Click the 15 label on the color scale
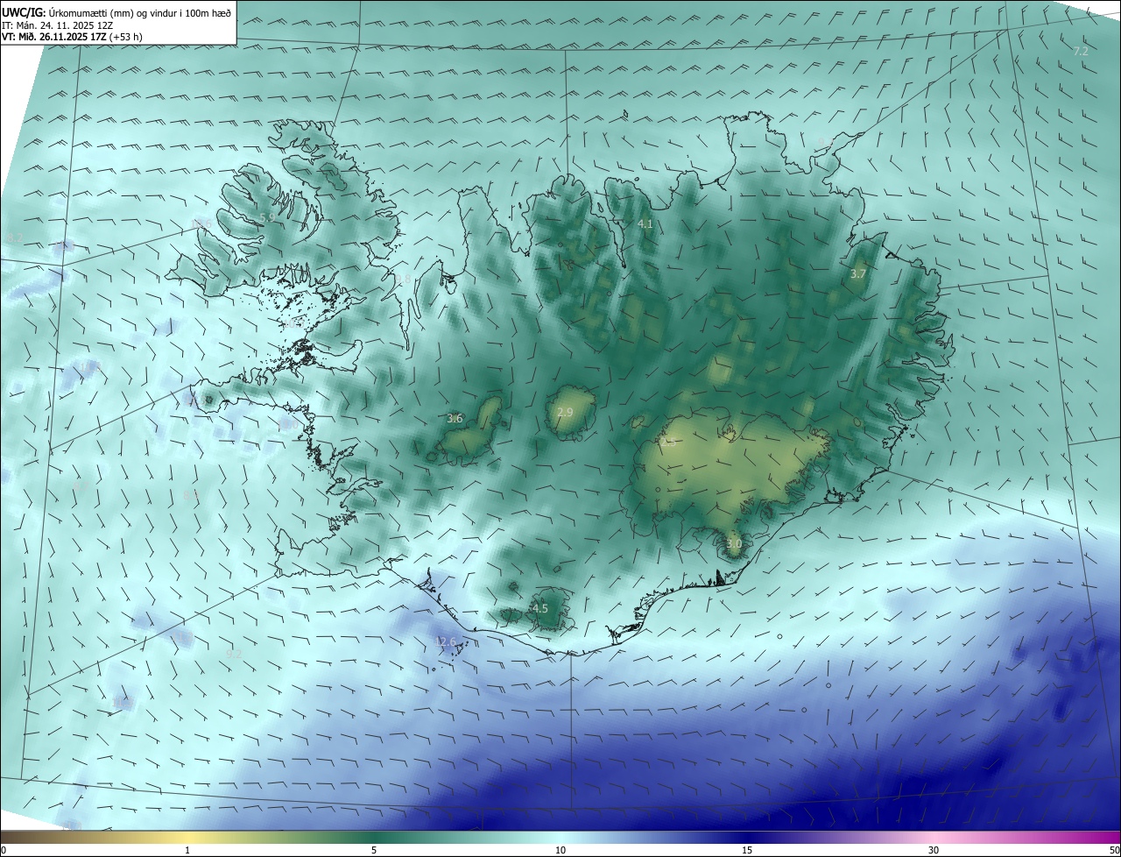Image resolution: width=1121 pixels, height=857 pixels. (x=747, y=850)
